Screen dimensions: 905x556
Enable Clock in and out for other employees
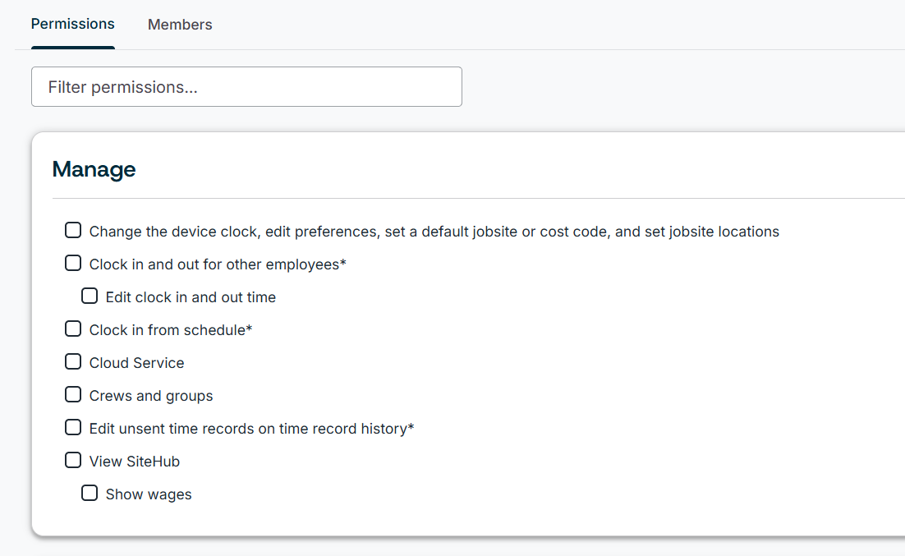click(x=73, y=263)
